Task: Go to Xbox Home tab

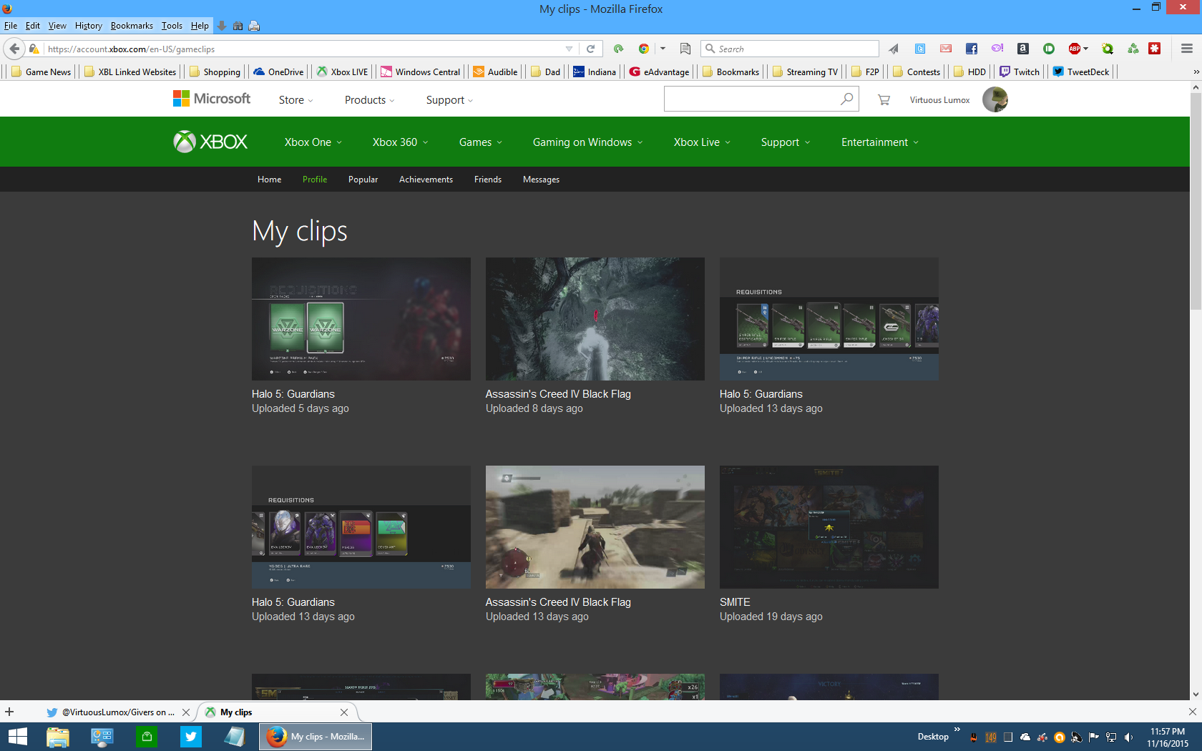Action: pos(269,180)
